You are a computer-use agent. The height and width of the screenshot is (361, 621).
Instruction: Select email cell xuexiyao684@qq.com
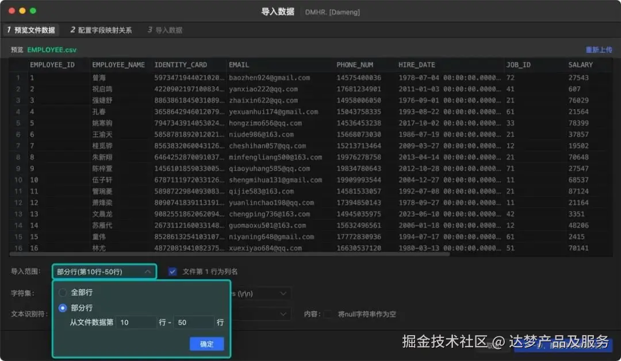(265, 249)
